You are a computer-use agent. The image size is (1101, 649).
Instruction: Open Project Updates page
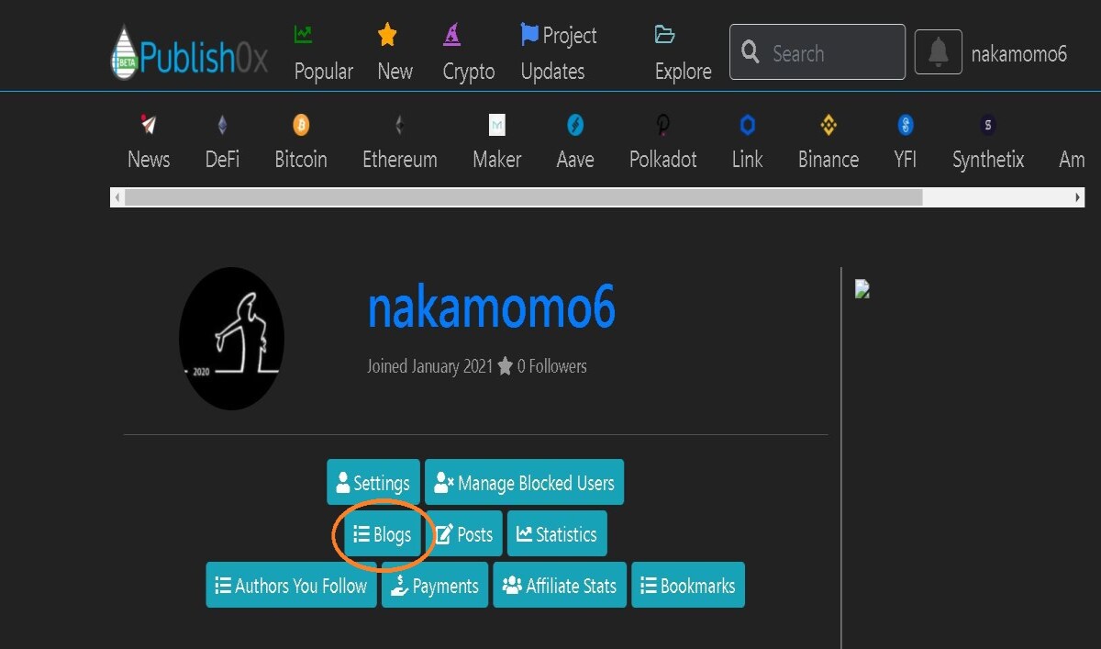[559, 53]
